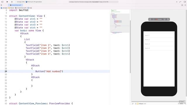Toggle the navigator sidebar in toolbar
The image size is (187, 105).
tap(2, 2)
